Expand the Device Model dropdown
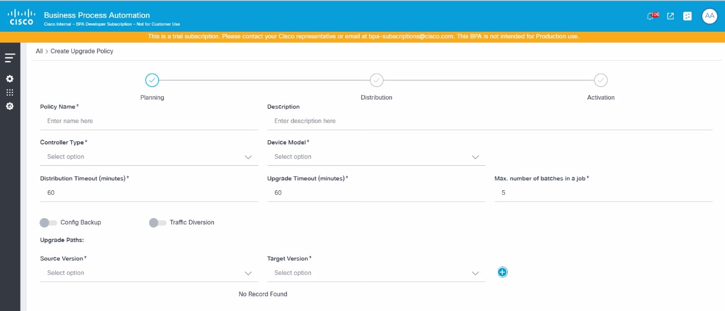 [376, 157]
